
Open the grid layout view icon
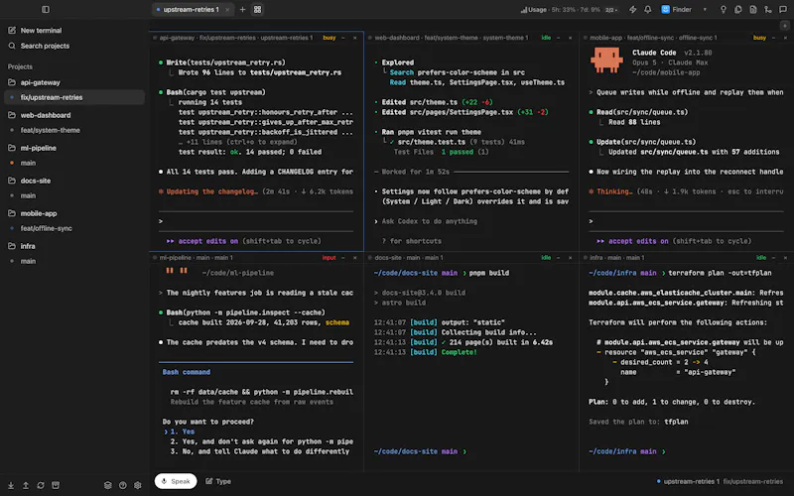(x=257, y=9)
